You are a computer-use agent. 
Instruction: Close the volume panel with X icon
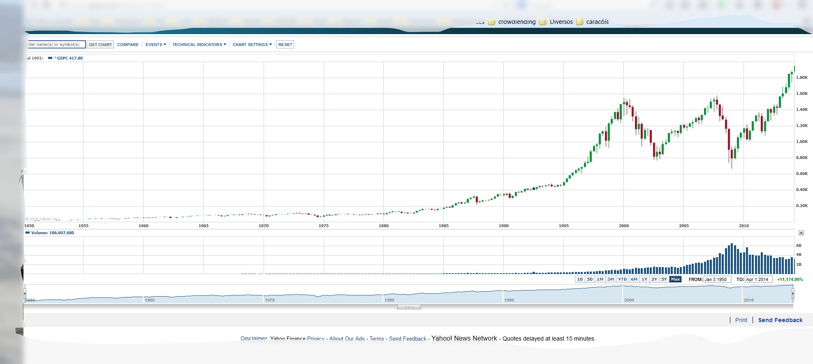(801, 233)
